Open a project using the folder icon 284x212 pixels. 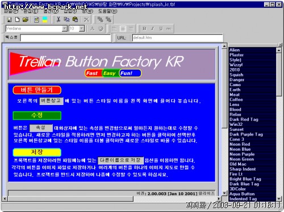pyautogui.click(x=26, y=19)
